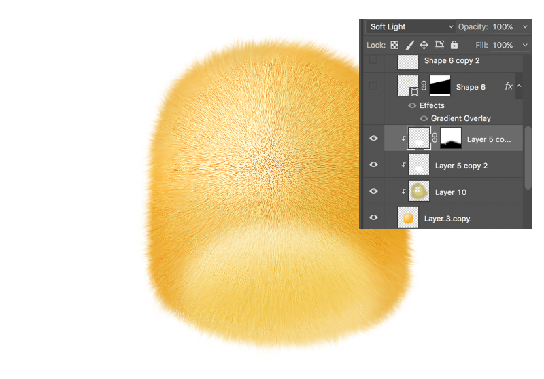Toggle Gradient Overlay effect visibility
This screenshot has width=544, height=379.
pyautogui.click(x=424, y=118)
